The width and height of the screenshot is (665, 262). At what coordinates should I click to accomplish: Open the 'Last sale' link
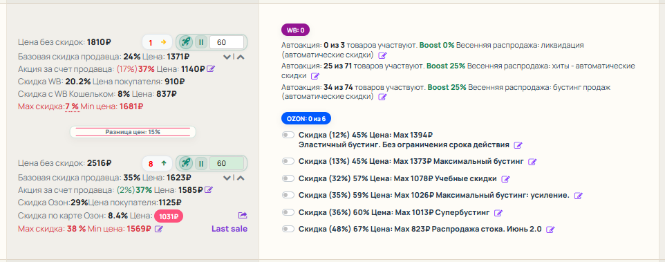coord(230,229)
